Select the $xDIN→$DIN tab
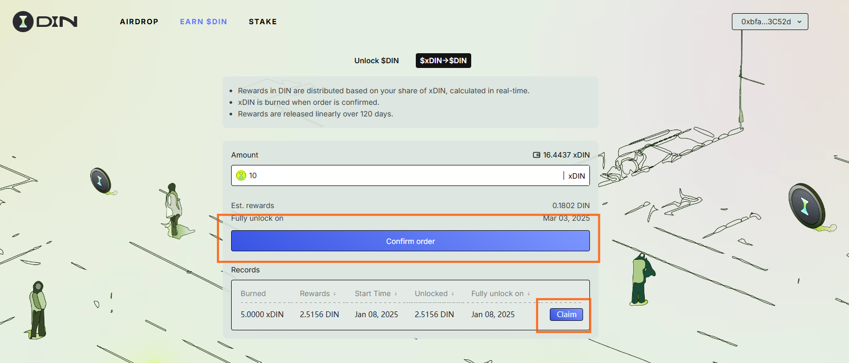This screenshot has height=363, width=849. [x=443, y=61]
